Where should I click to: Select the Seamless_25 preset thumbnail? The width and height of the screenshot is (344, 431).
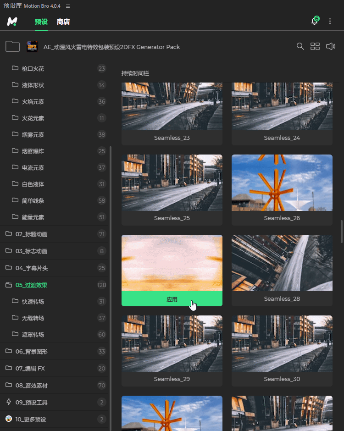pyautogui.click(x=172, y=183)
